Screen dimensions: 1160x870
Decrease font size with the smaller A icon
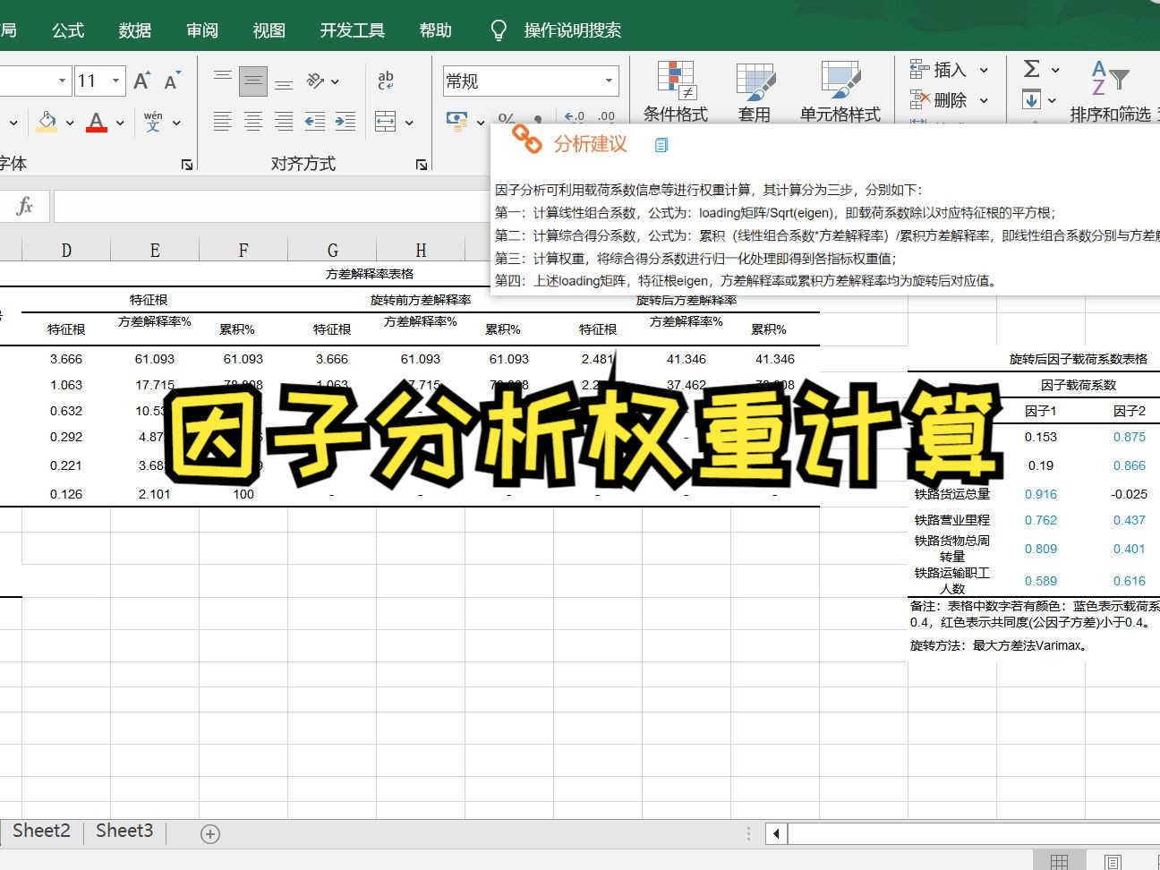(x=173, y=81)
